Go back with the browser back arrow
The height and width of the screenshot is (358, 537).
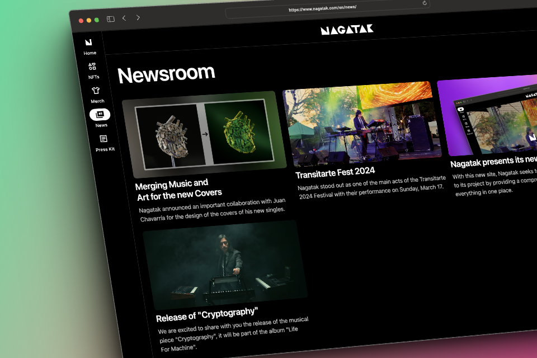click(x=124, y=18)
